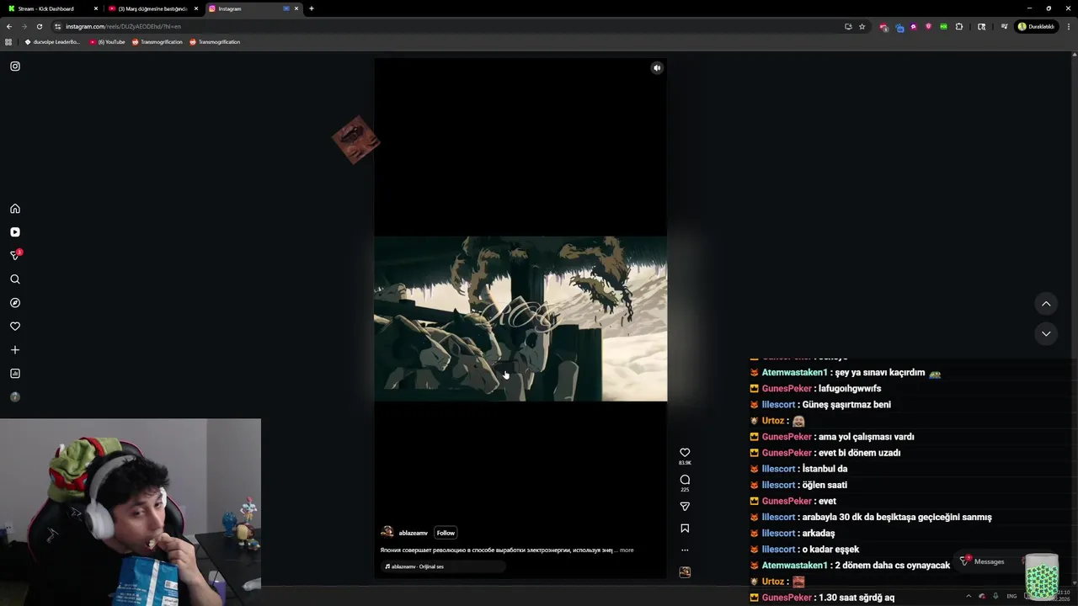Open the reel's three-dot more options

685,550
